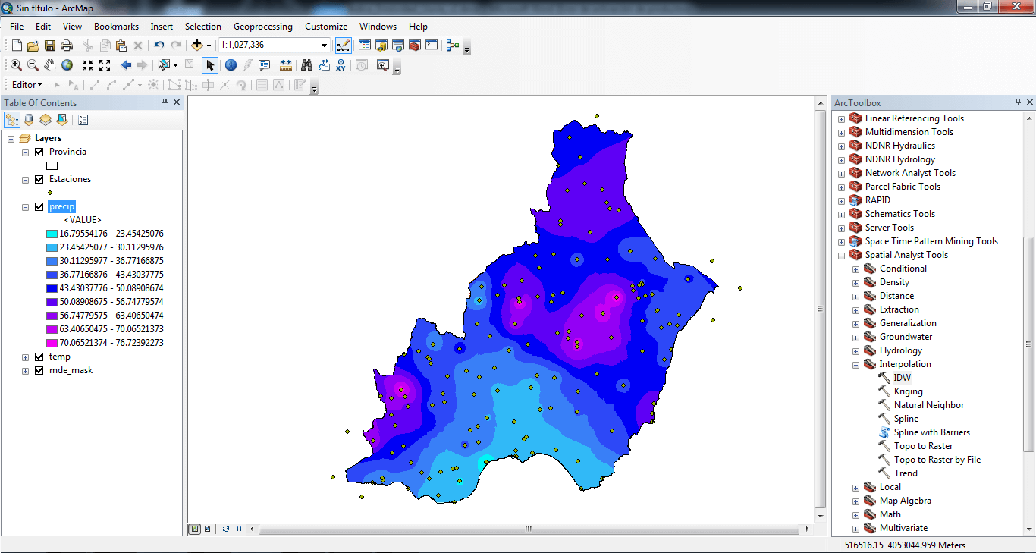Open the Measure ruler tool
1036x553 pixels.
[x=286, y=65]
